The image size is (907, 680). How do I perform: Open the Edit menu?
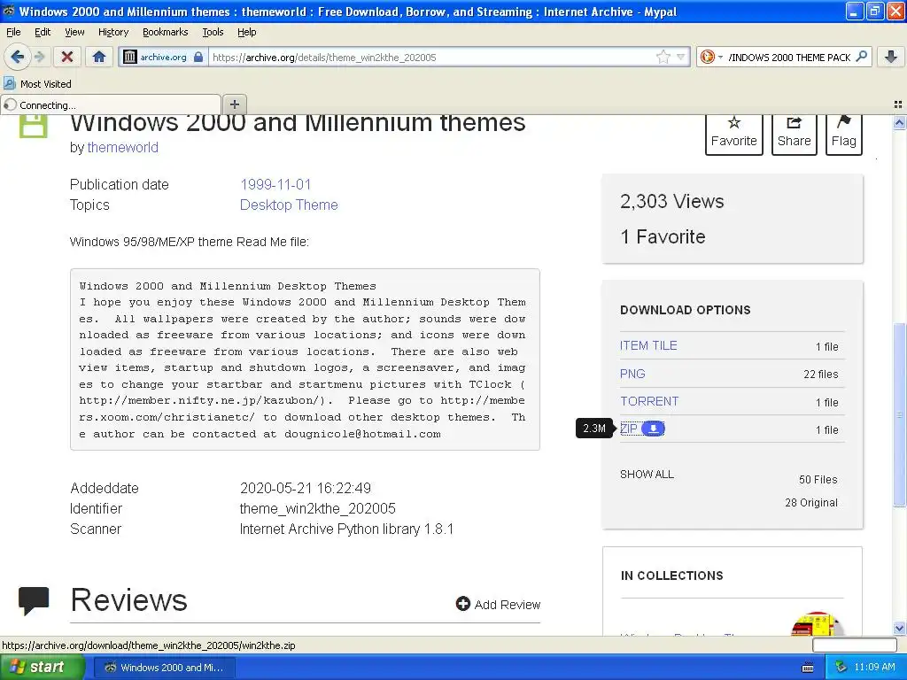point(43,32)
